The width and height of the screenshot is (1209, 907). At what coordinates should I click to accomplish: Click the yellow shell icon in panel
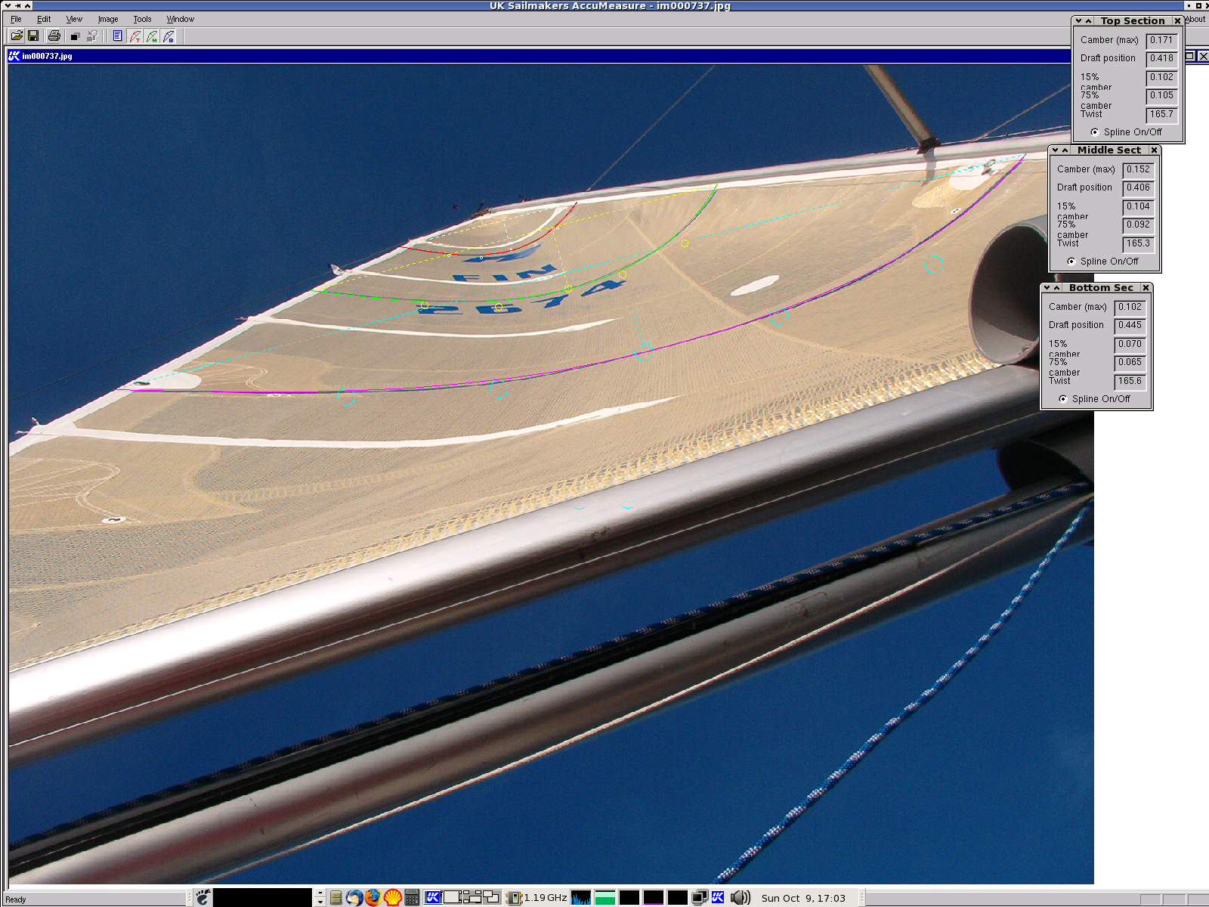click(392, 897)
